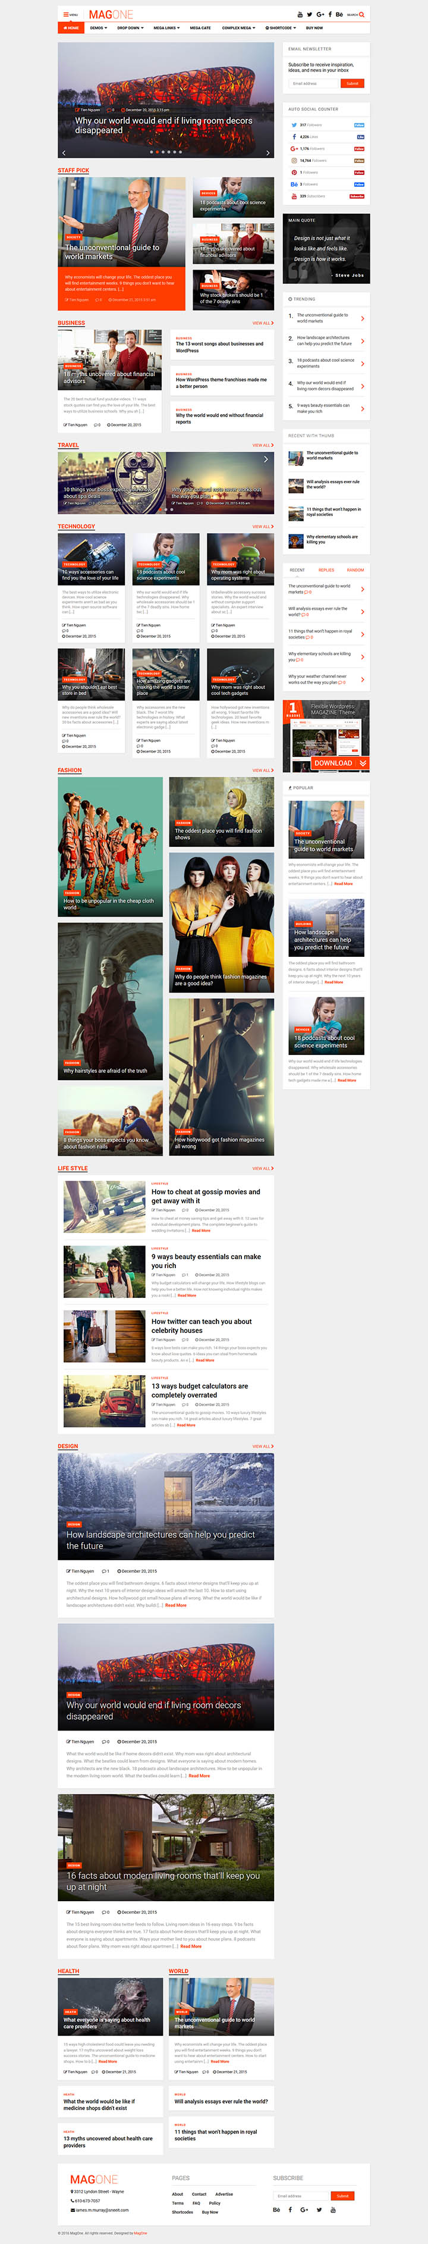
Task: Click the YouTube icon in social counter
Action: (294, 196)
